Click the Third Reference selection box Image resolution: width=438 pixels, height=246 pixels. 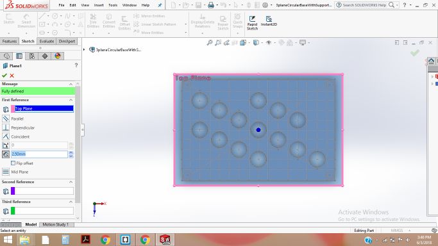coord(42,211)
